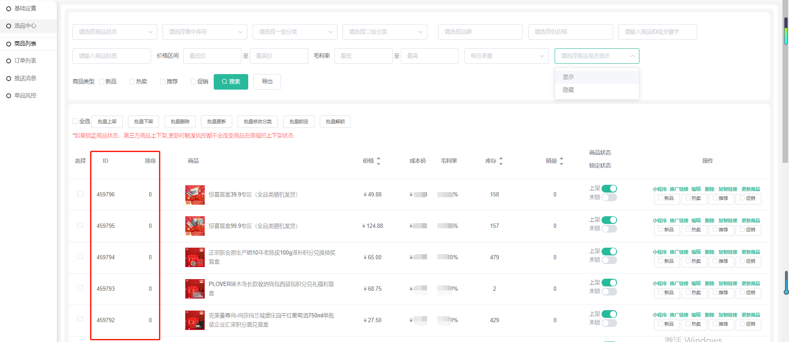Sort by price ascending using the up arrow
This screenshot has height=342, width=789.
click(378, 159)
